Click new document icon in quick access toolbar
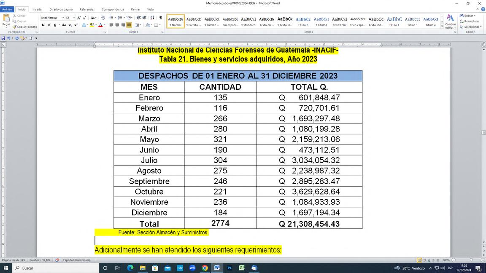This screenshot has height=273, width=486. click(x=30, y=38)
